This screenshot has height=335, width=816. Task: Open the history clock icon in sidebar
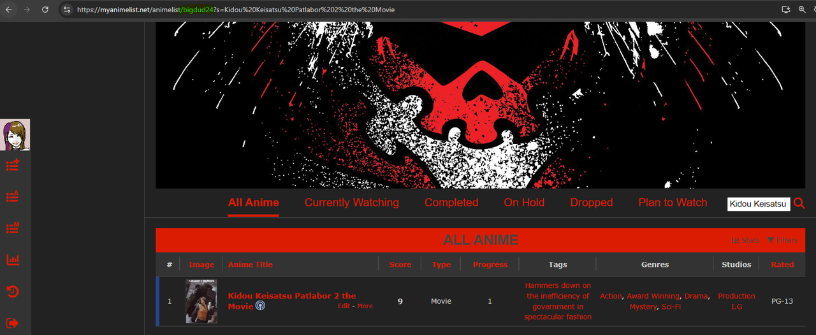tap(13, 292)
